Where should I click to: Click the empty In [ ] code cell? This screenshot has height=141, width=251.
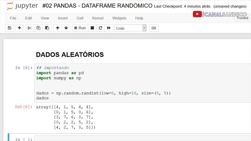click(142, 138)
